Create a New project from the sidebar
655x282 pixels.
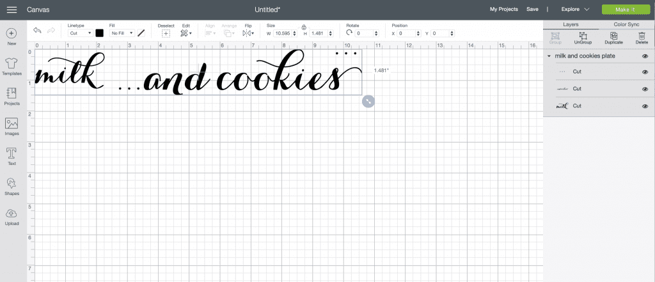(12, 36)
